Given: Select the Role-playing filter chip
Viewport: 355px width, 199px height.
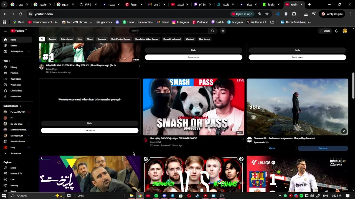Looking at the screenshot, I should [67, 39].
